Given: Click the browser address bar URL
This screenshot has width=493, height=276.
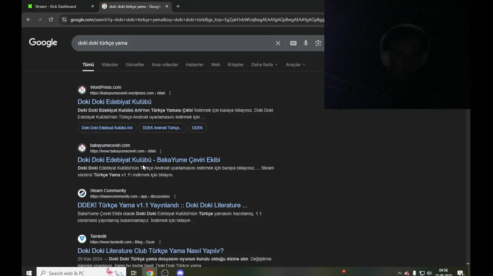Looking at the screenshot, I should point(197,20).
